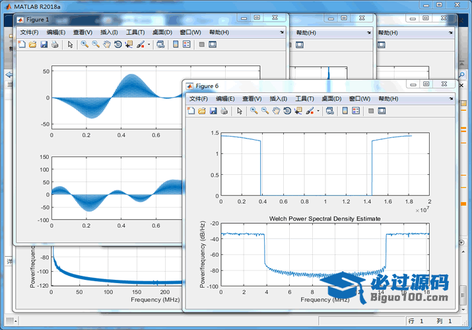Open file icon in Figure 6 toolbar

point(202,111)
